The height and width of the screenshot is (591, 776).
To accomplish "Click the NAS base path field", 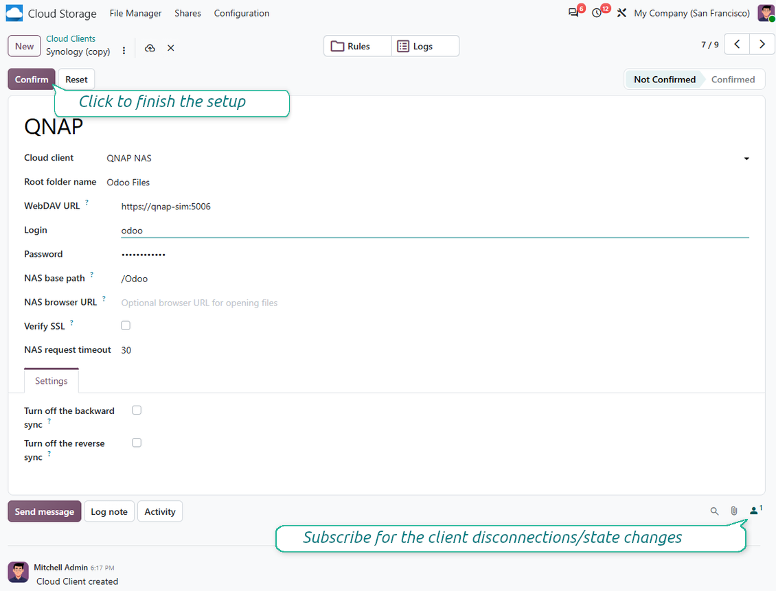I will pyautogui.click(x=435, y=279).
